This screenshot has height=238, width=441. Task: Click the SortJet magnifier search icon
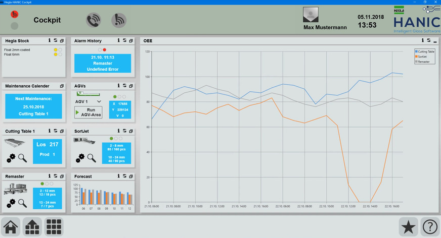pos(92,158)
